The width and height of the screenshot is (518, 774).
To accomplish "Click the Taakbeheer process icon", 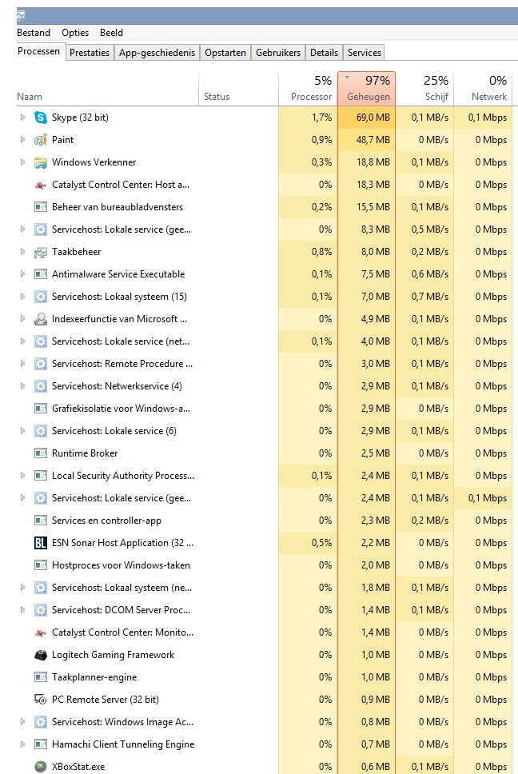I will (41, 252).
